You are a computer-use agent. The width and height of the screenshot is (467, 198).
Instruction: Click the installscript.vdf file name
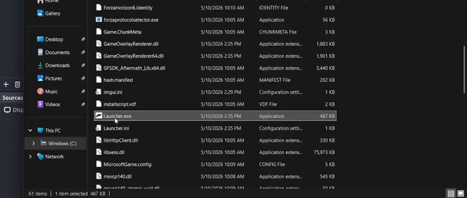[x=119, y=104]
